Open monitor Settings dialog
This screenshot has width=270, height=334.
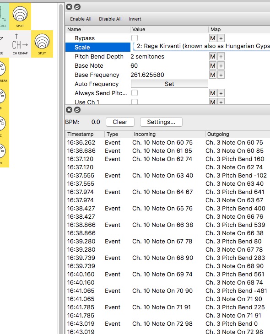(x=161, y=122)
